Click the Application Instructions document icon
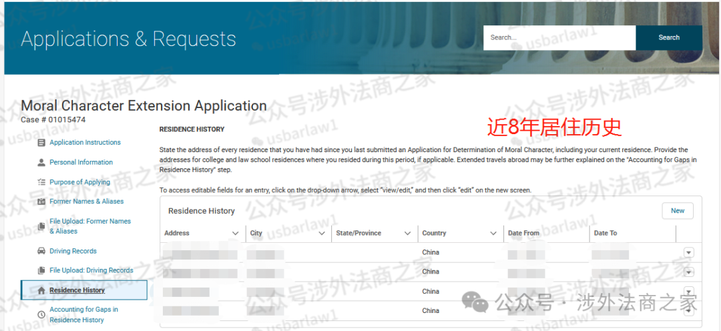This screenshot has width=721, height=331. [x=41, y=143]
